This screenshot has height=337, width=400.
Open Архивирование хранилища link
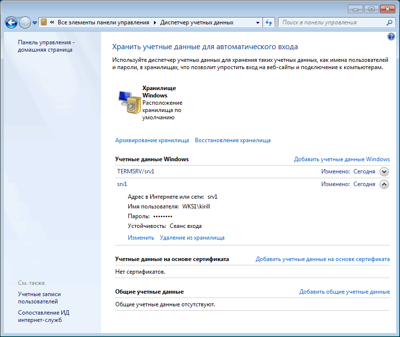tap(152, 140)
